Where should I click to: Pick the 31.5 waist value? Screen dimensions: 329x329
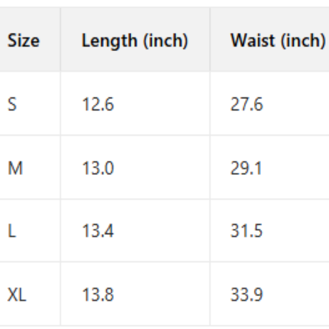[x=247, y=231]
